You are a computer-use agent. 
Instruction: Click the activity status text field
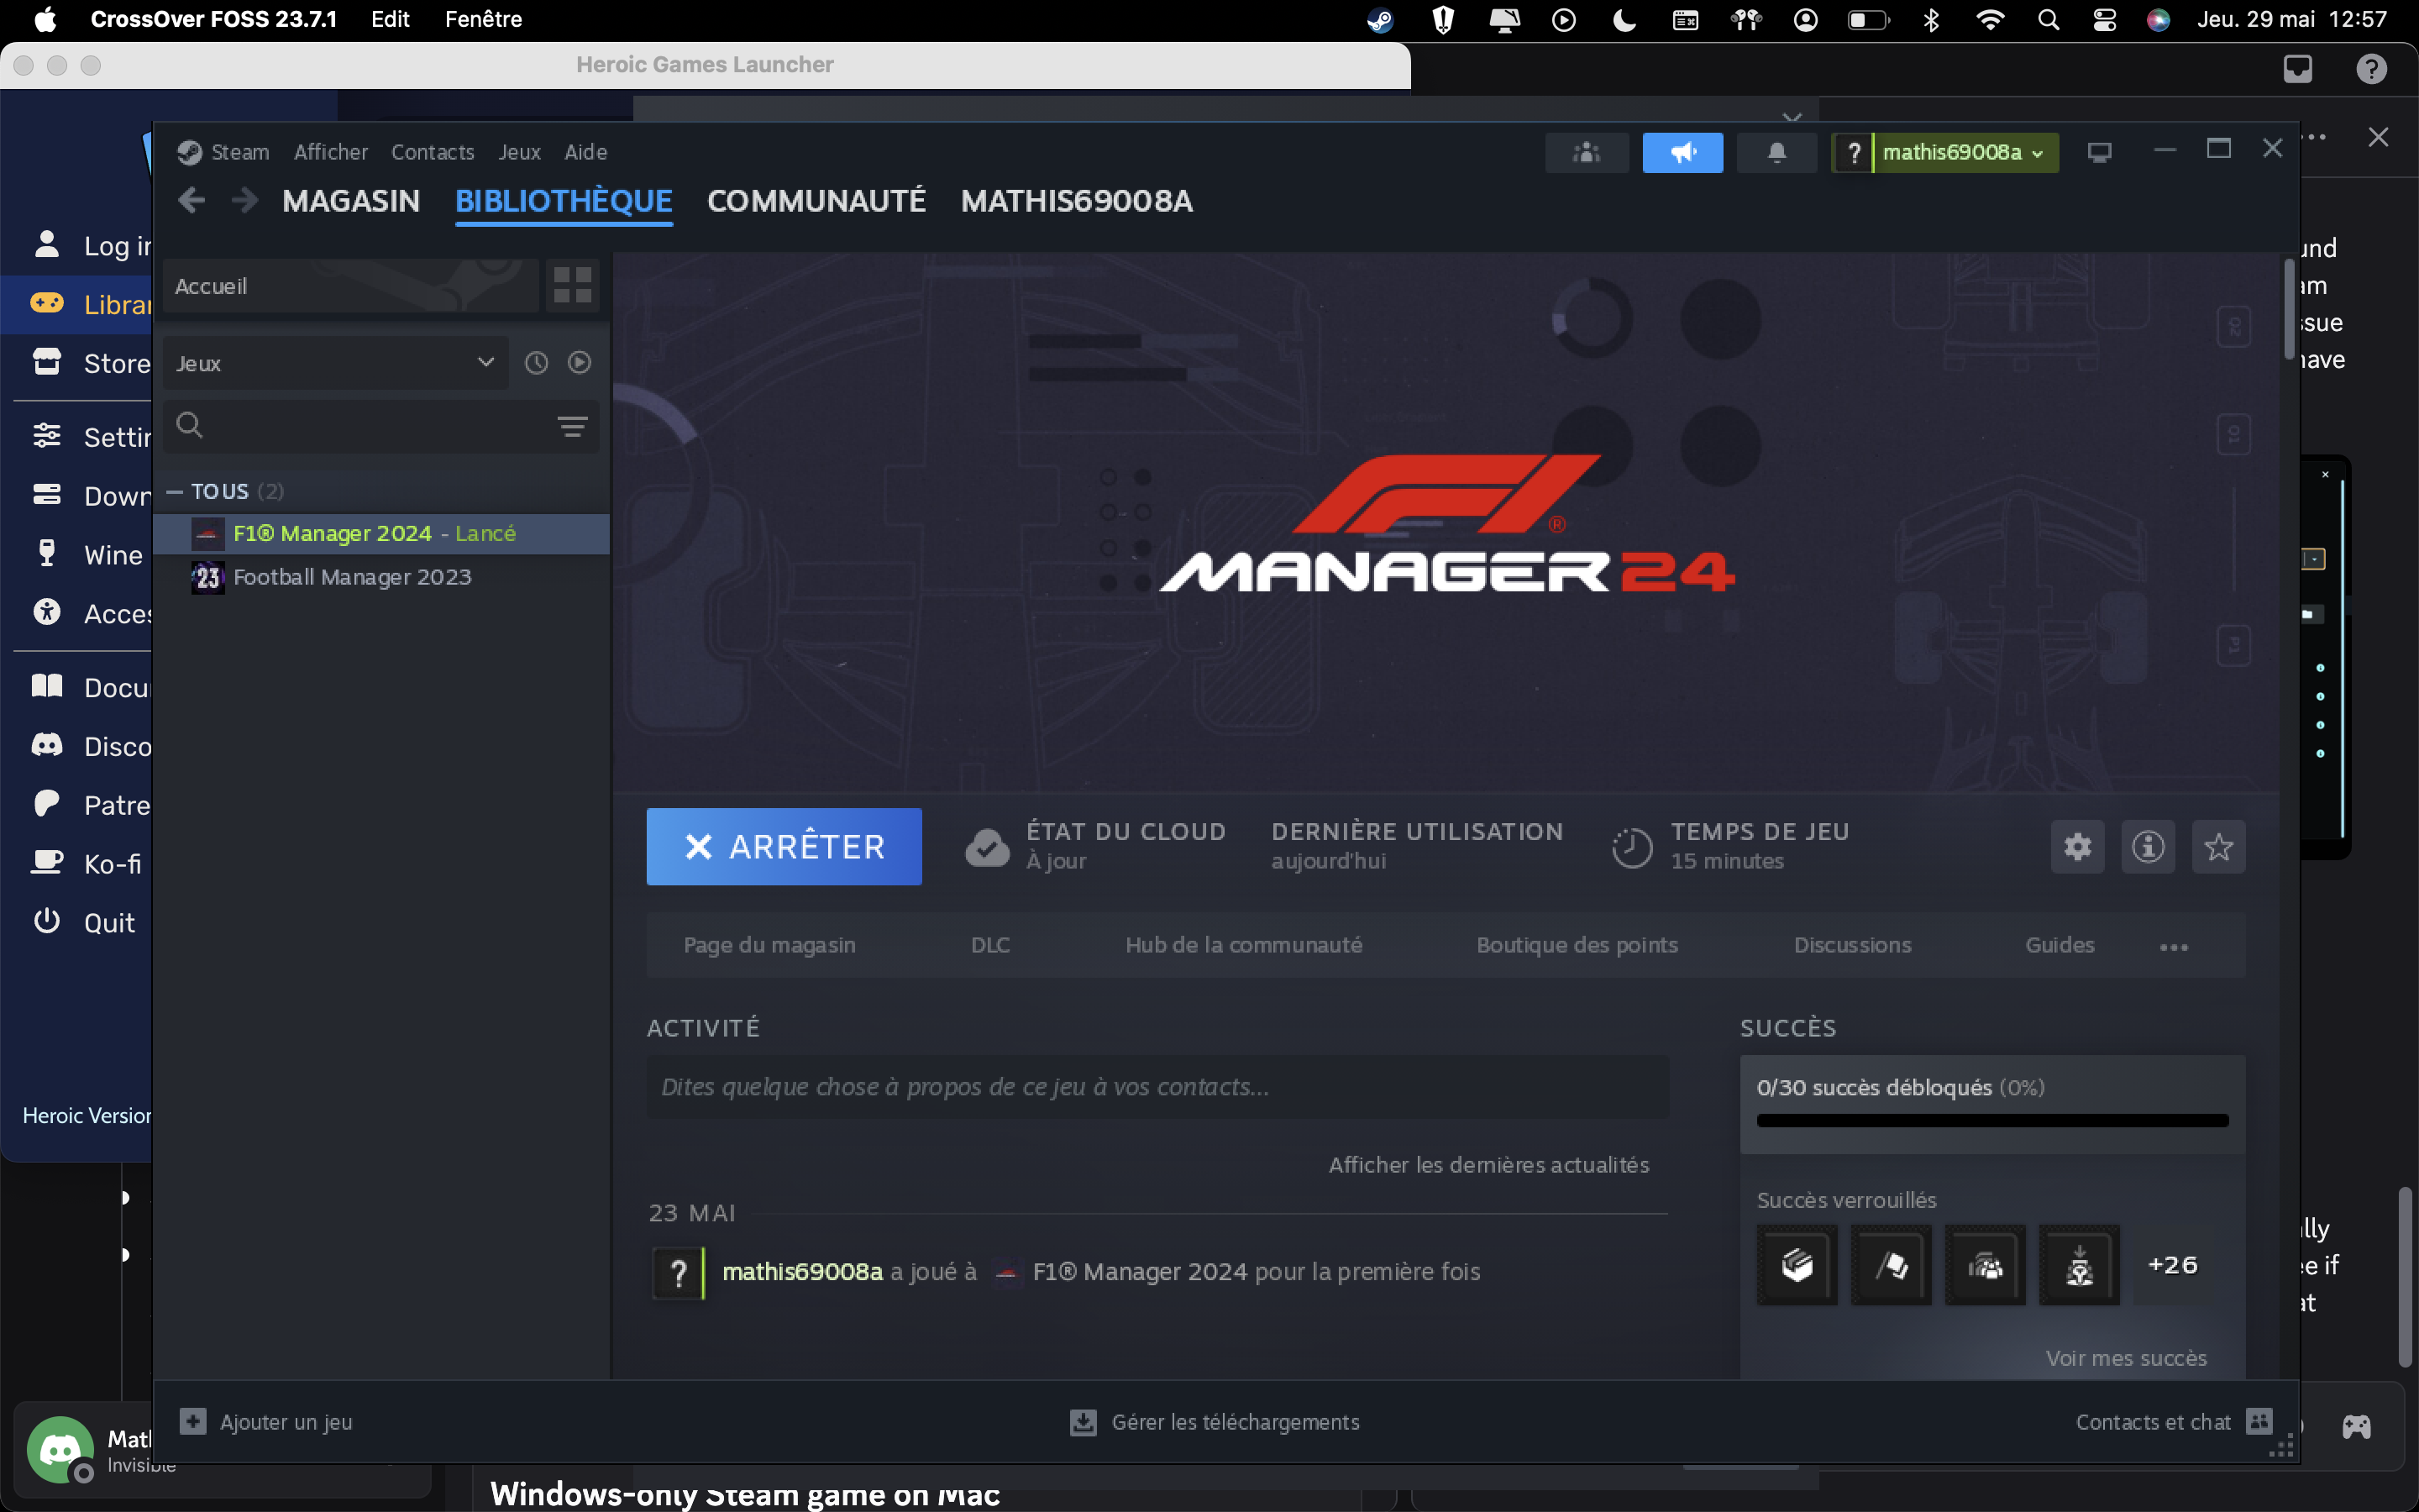pos(1157,1087)
